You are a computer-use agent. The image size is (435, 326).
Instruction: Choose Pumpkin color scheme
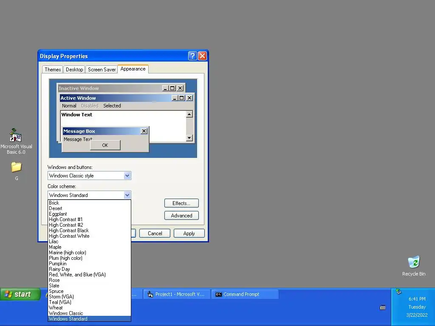point(89,264)
